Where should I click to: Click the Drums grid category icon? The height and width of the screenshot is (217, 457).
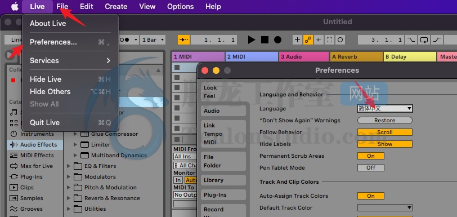[x=14, y=123]
